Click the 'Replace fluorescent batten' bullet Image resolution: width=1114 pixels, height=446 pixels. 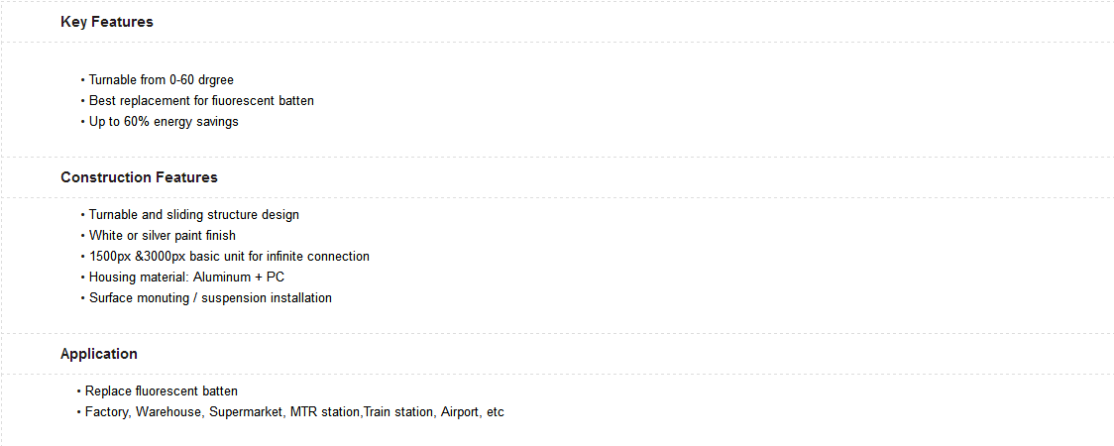point(161,390)
